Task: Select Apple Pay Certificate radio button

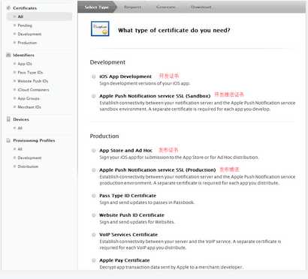Action: click(x=94, y=260)
